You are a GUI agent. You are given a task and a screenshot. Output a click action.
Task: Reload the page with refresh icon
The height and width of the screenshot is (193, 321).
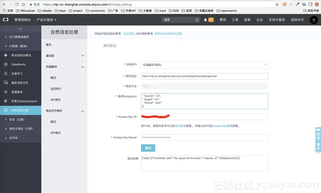[17, 4]
